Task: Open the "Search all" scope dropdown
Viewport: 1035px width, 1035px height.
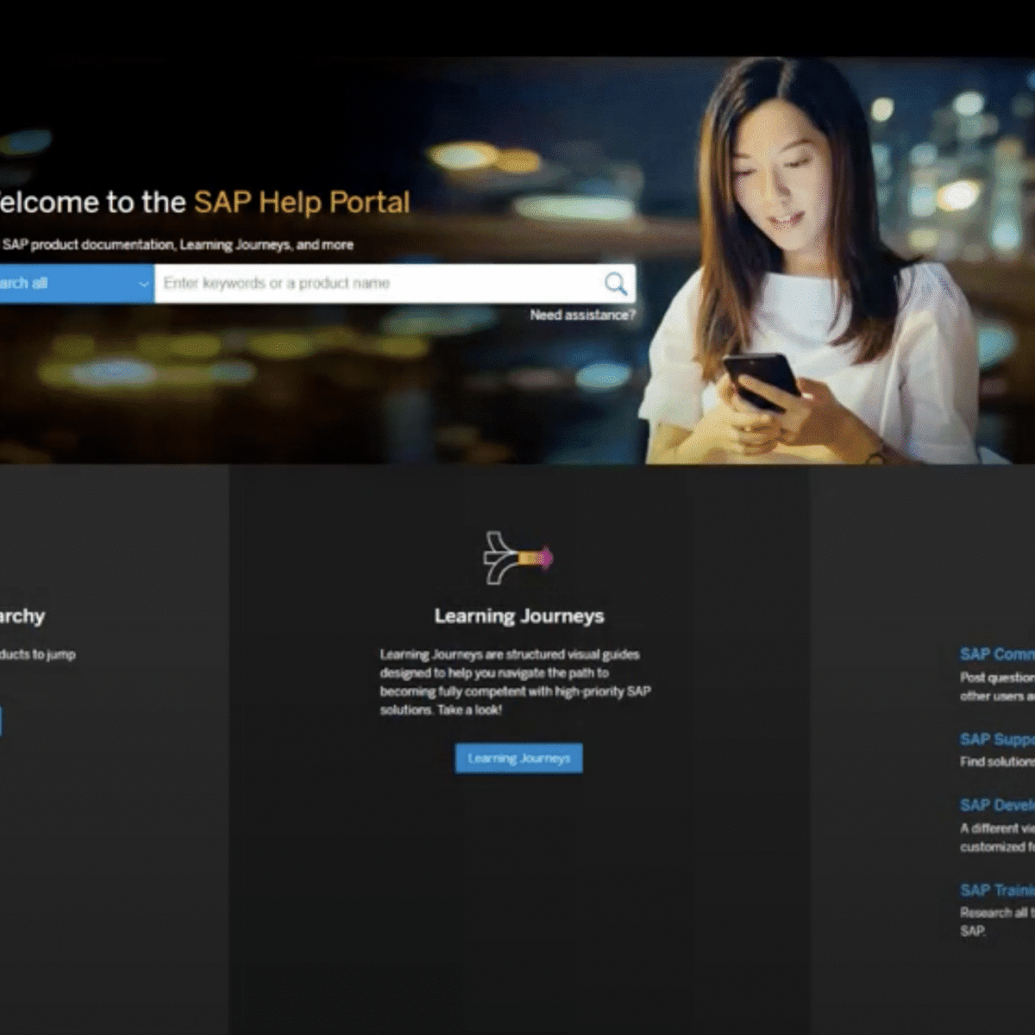Action: (x=73, y=283)
